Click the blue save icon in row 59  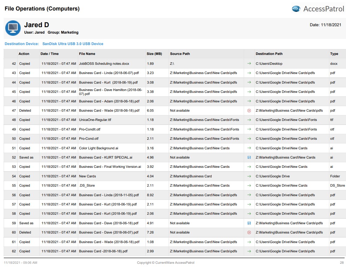(249, 223)
